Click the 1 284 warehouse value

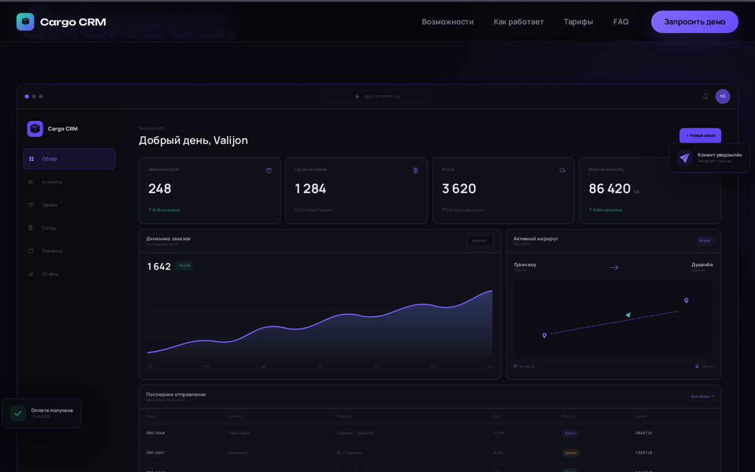pos(310,189)
